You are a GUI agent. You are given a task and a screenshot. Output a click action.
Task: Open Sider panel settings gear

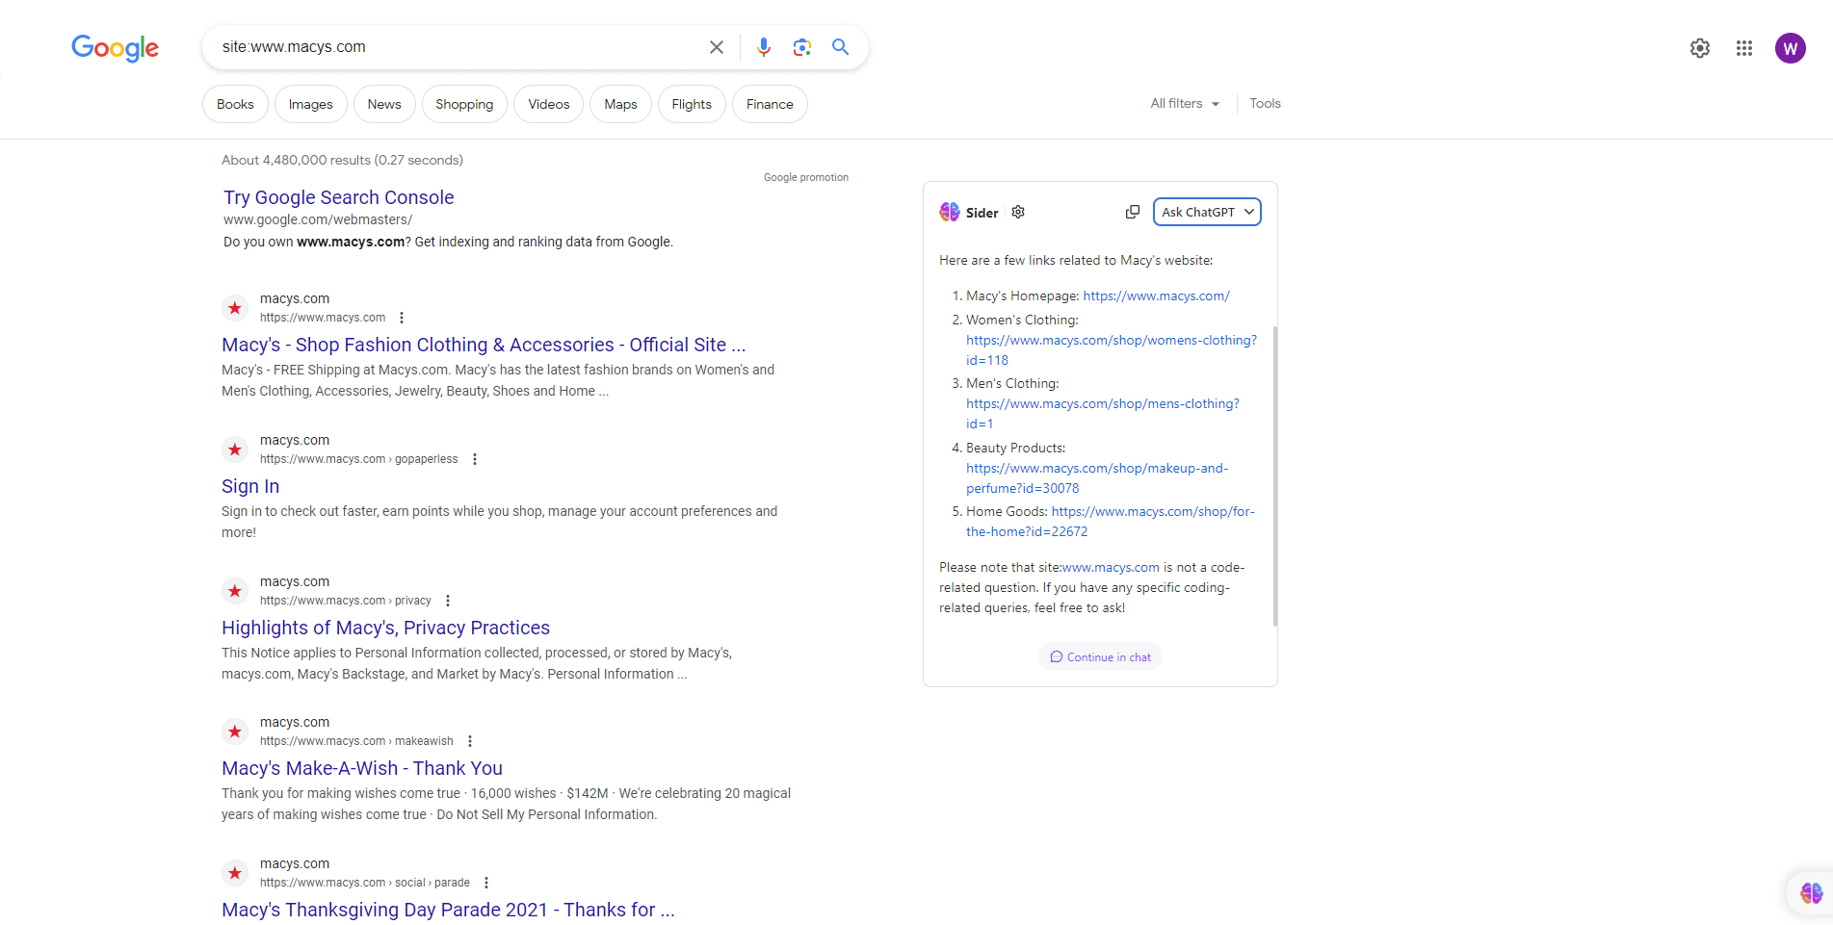(1018, 212)
